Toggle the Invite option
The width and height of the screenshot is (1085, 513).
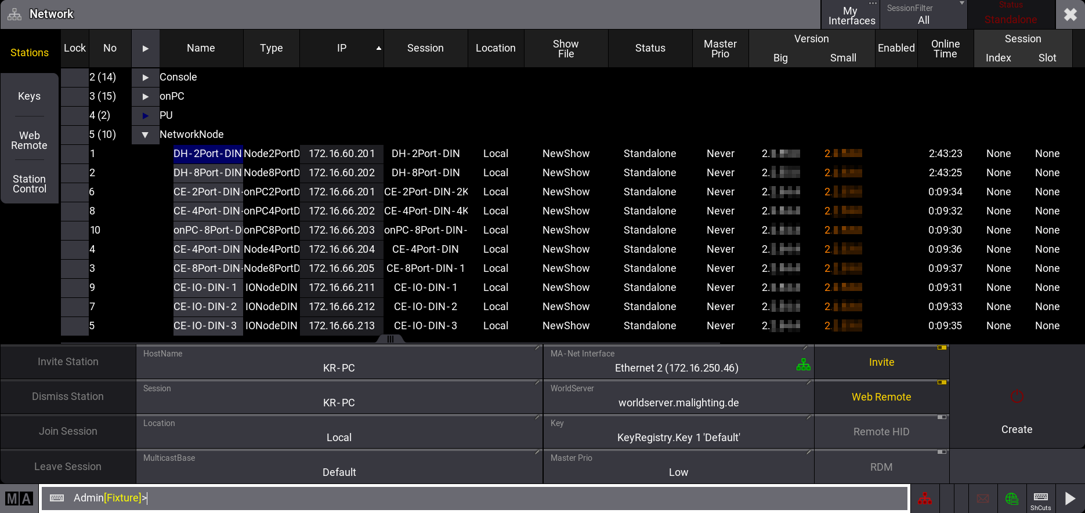coord(881,362)
